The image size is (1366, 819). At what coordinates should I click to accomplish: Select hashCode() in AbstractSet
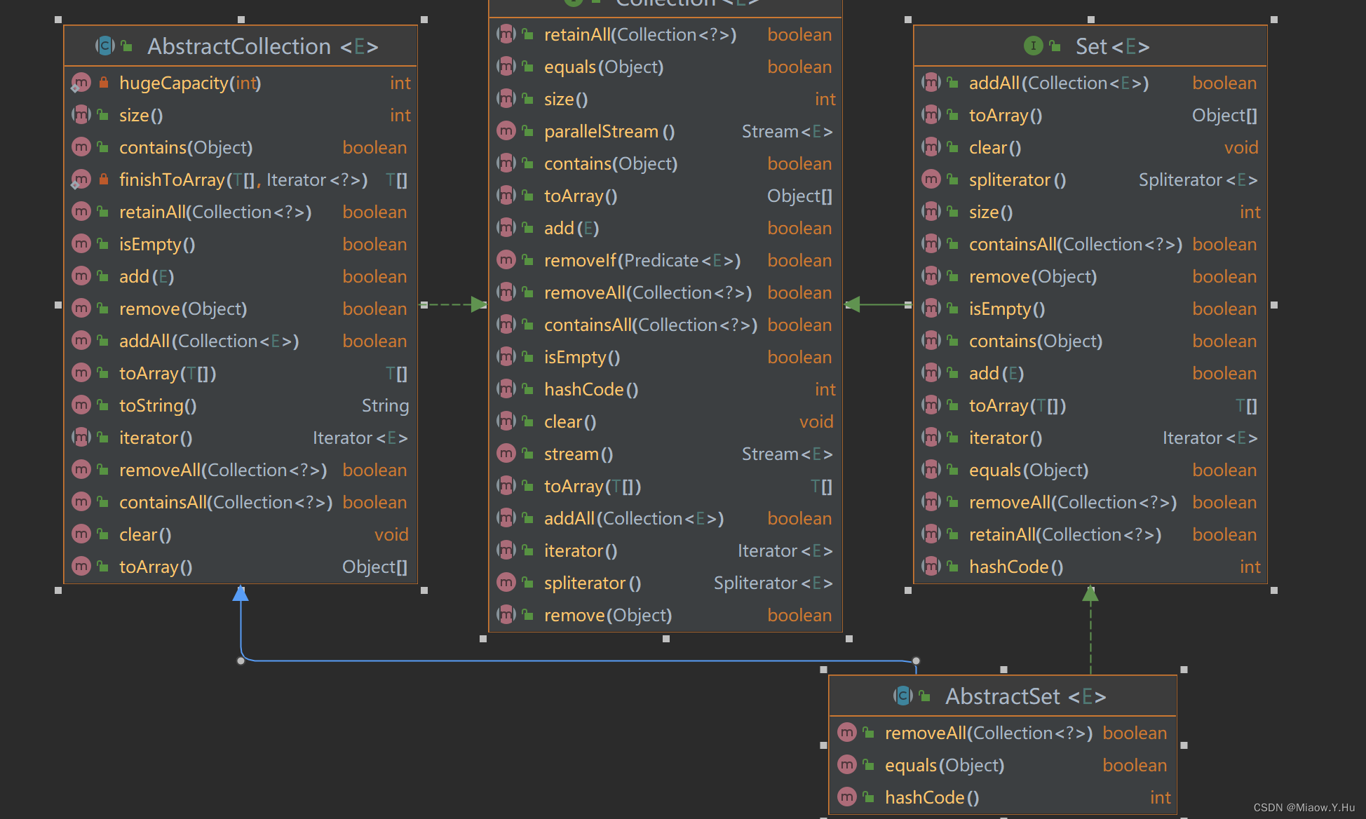(932, 797)
